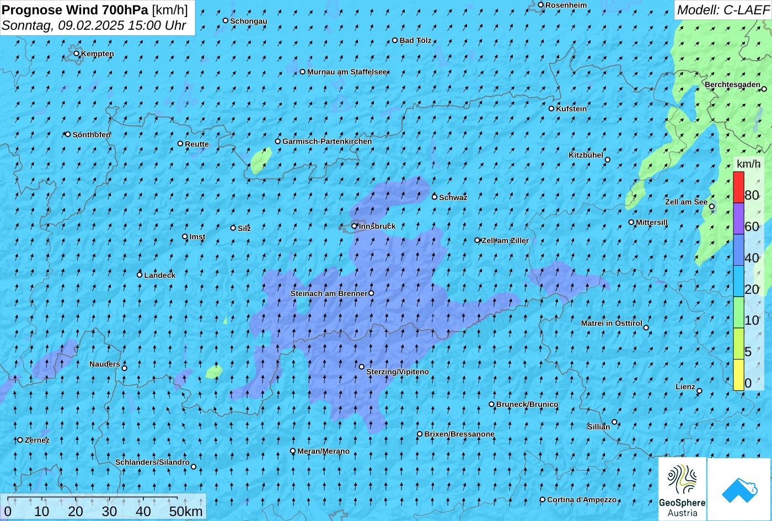
Task: Click the purple 60 km/h legend color
Action: click(738, 219)
